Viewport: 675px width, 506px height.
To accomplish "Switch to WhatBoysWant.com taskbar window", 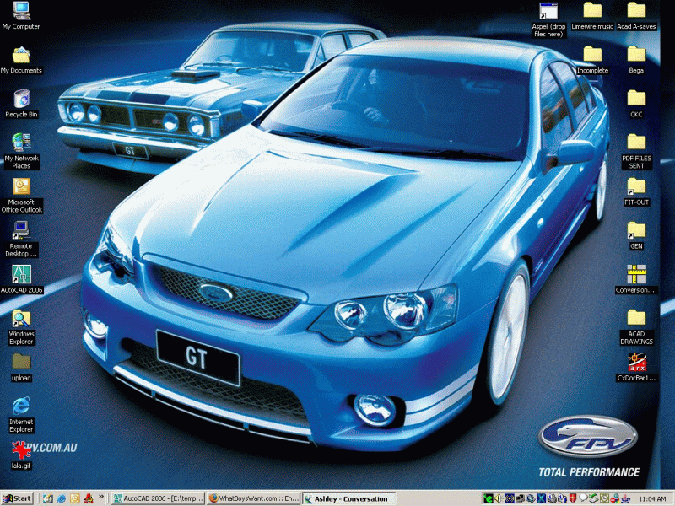I will click(253, 498).
